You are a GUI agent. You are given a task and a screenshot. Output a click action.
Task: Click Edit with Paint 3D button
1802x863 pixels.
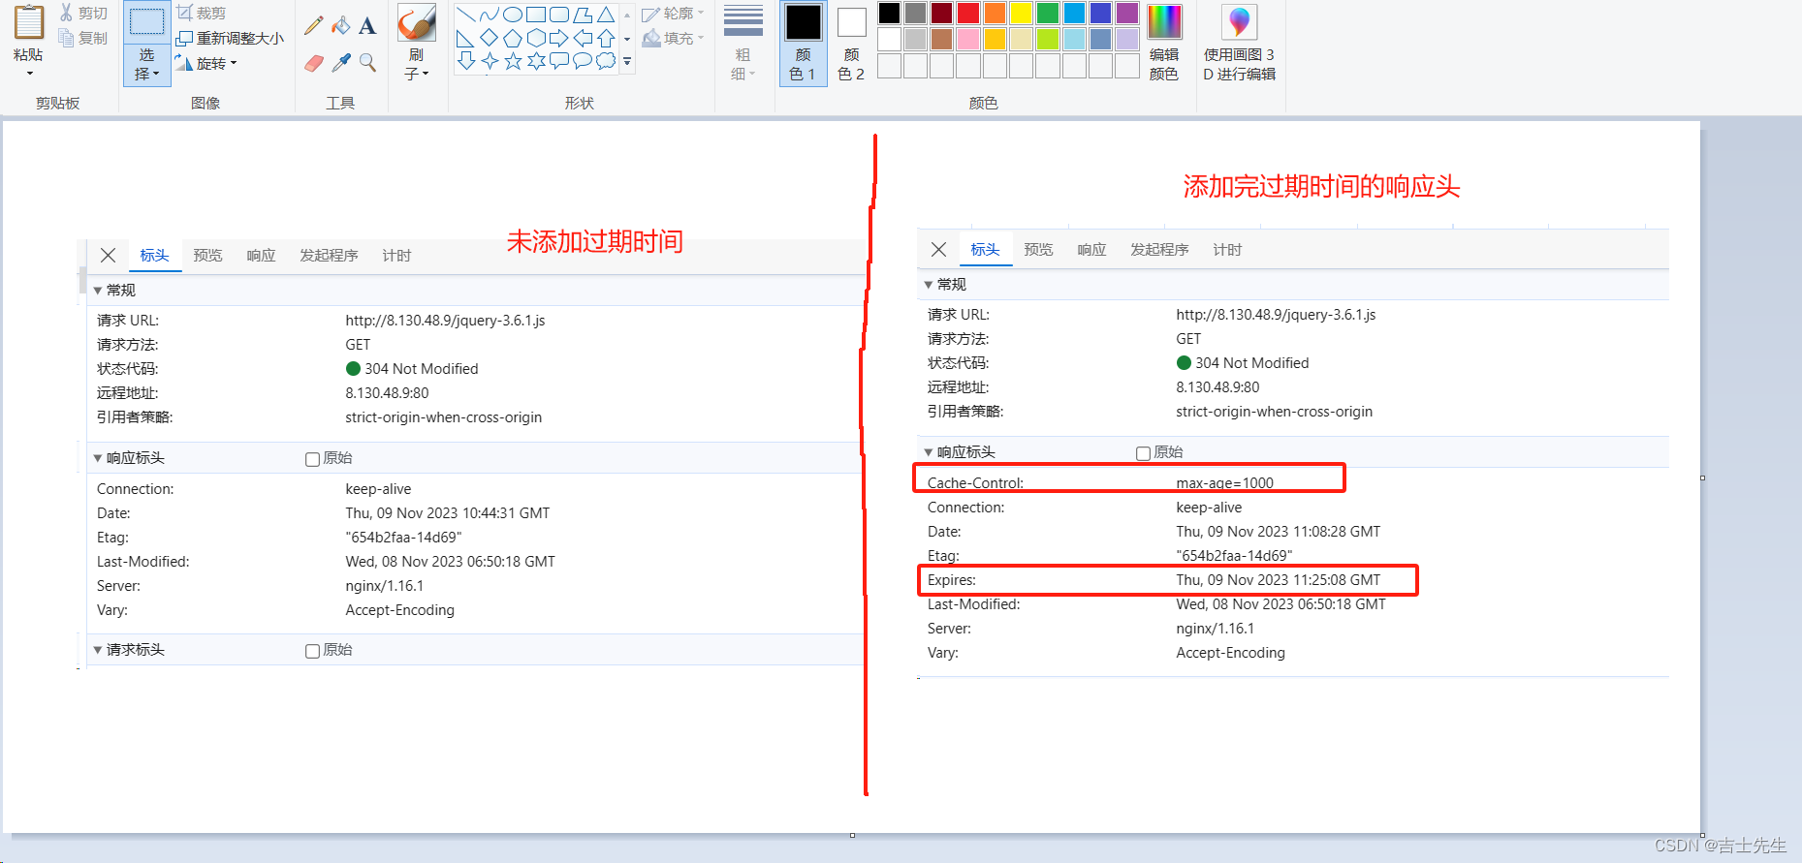[1239, 44]
